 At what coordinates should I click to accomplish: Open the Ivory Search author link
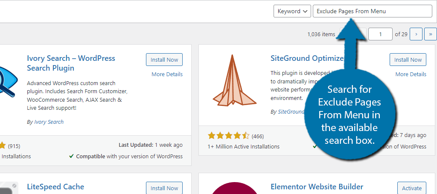49,122
